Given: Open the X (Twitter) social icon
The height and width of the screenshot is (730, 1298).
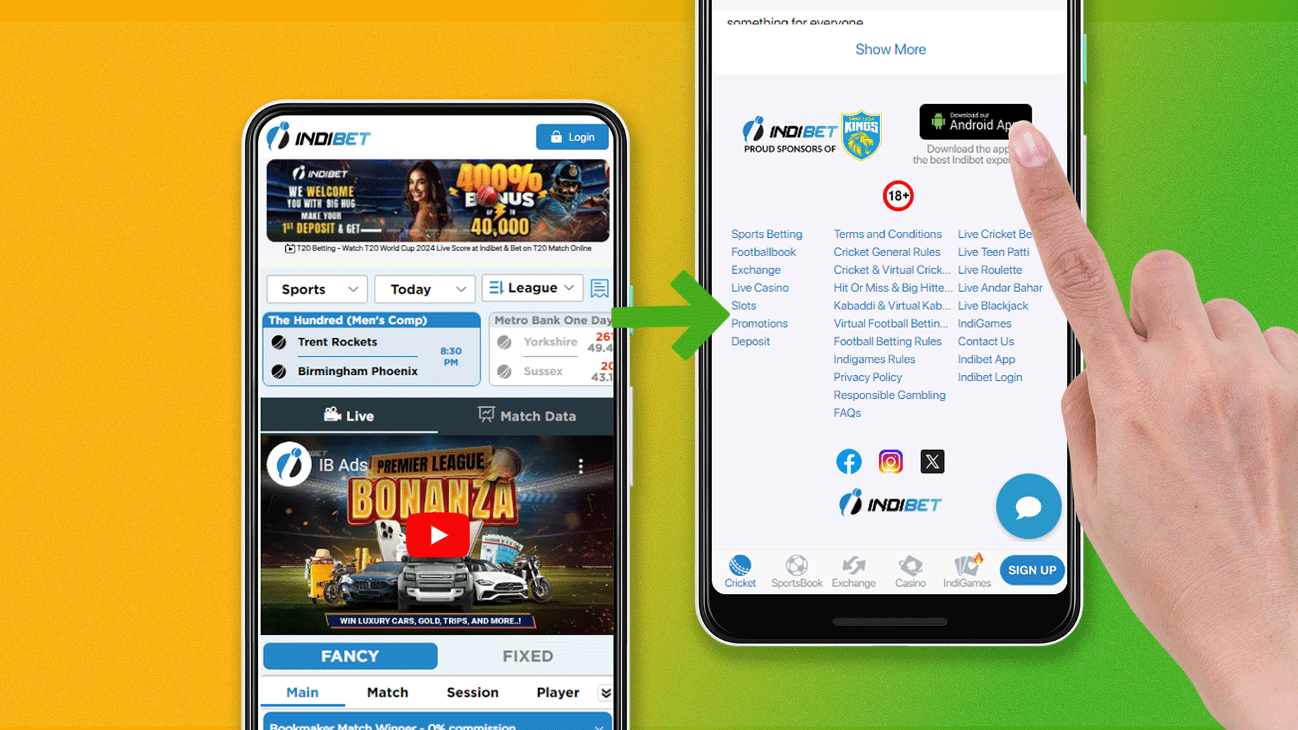Looking at the screenshot, I should click(x=932, y=461).
